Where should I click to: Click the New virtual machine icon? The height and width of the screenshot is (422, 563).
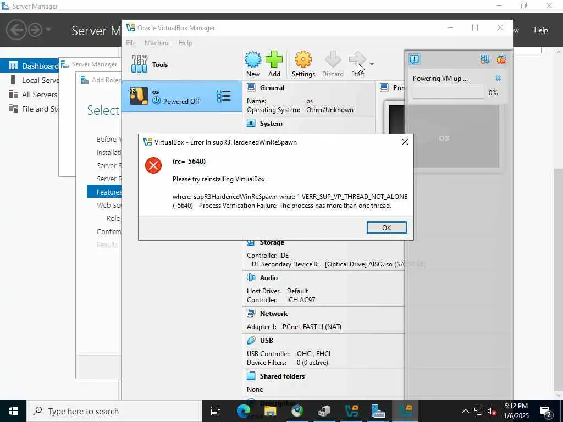[253, 64]
